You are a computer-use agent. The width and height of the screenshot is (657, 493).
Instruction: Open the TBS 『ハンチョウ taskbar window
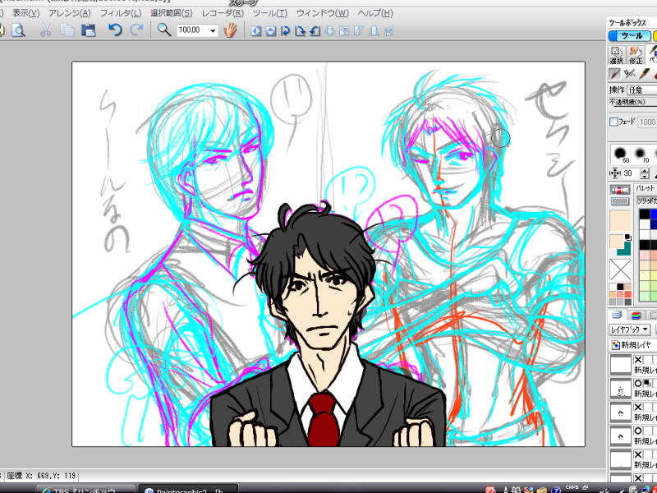86,490
